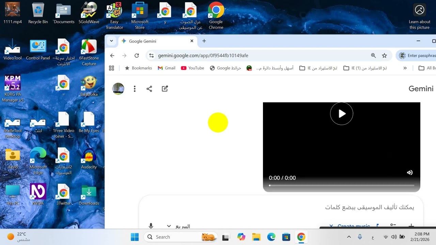The image size is (436, 245).
Task: Show hidden system tray icons
Action: (349, 237)
